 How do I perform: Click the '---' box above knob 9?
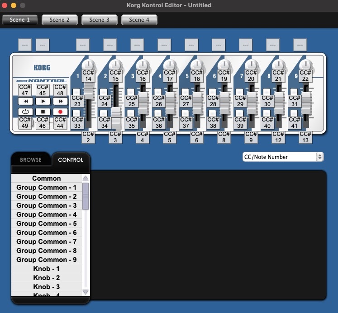(x=300, y=45)
